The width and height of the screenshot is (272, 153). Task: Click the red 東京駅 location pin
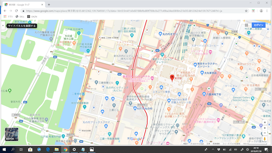point(172,78)
